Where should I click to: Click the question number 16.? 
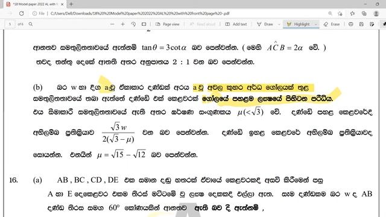point(13,180)
